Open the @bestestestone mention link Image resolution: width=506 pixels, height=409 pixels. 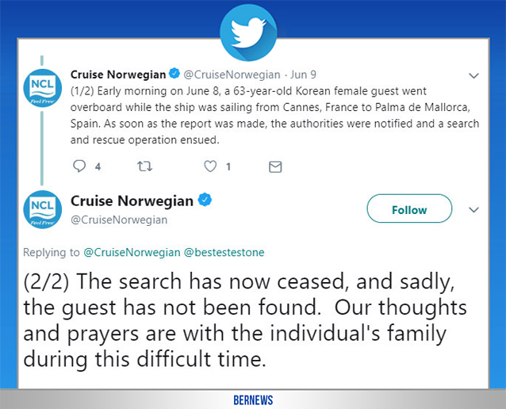click(x=224, y=252)
